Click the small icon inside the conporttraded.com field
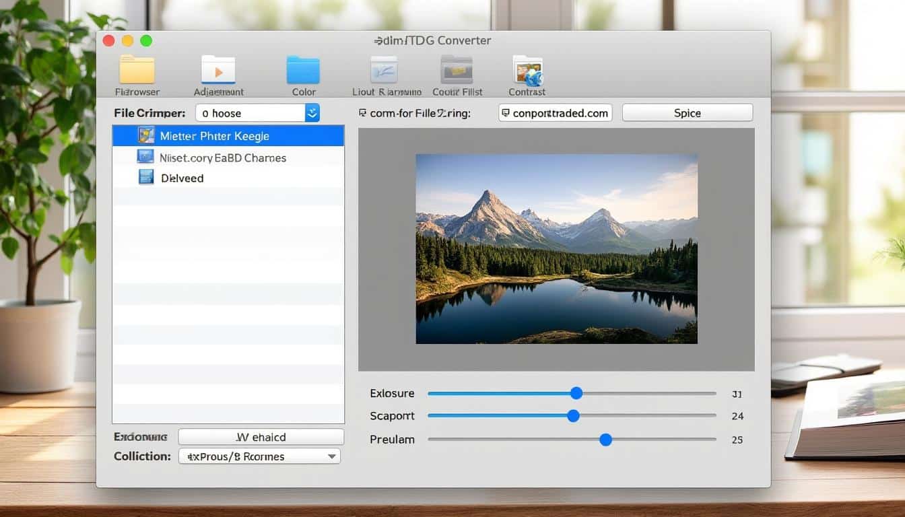 [x=505, y=112]
